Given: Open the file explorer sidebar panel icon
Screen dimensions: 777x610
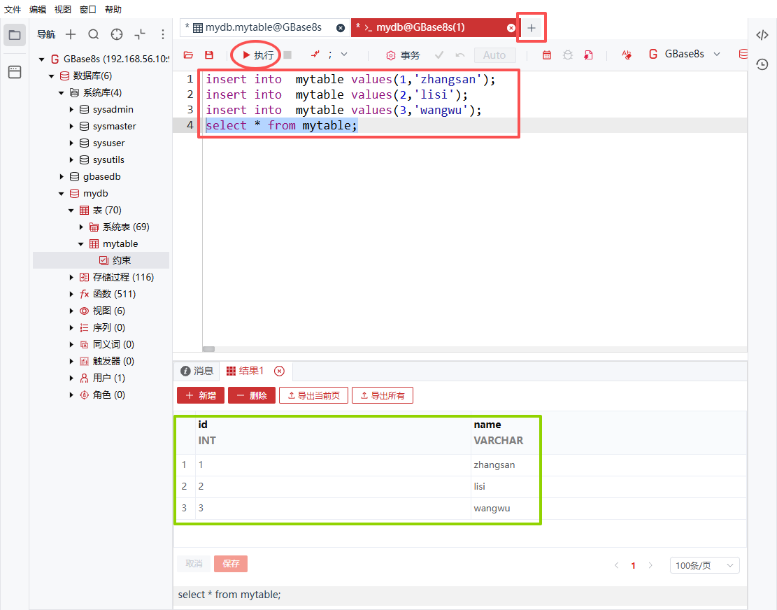Looking at the screenshot, I should [x=15, y=35].
